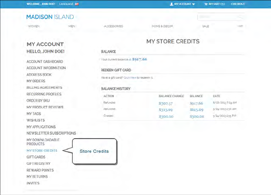Image resolution: width=271 pixels, height=195 pixels.
Task: Open Recurring Profiles
Action: pyautogui.click(x=44, y=94)
